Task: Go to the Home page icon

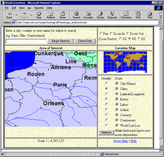Action: click(63, 14)
